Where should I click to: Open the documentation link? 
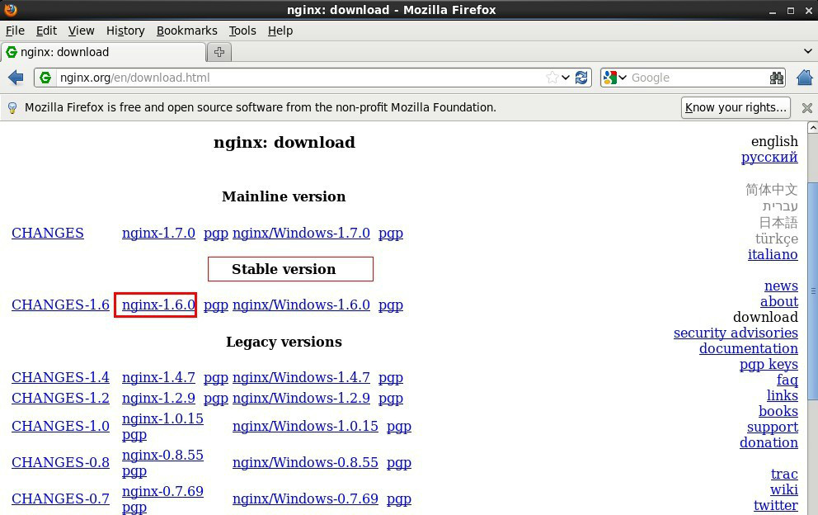(x=749, y=348)
